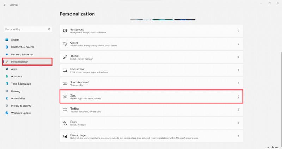Open the System category

pos(15,40)
